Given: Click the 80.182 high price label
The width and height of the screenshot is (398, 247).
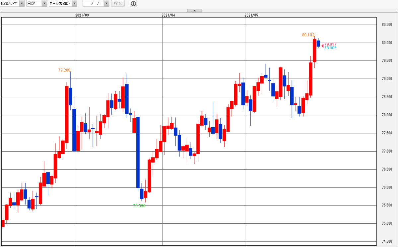Looking at the screenshot, I should click(x=308, y=35).
